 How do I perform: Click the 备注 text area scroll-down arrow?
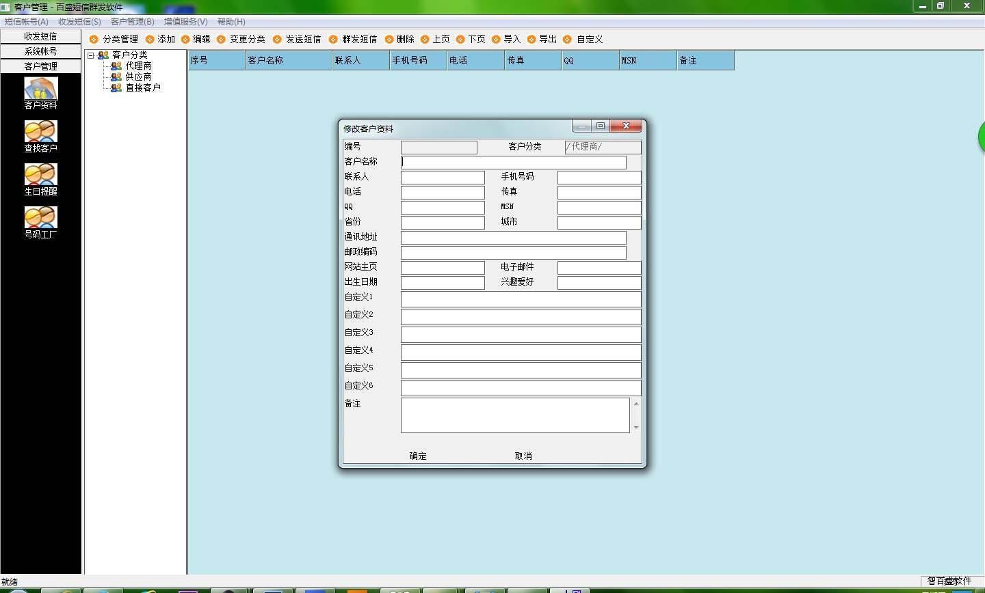pos(636,428)
